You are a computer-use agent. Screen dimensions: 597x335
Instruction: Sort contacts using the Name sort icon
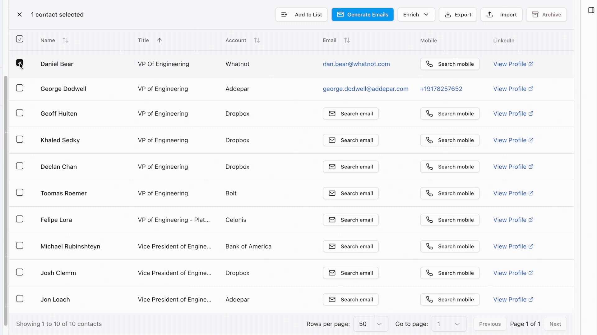click(x=65, y=40)
